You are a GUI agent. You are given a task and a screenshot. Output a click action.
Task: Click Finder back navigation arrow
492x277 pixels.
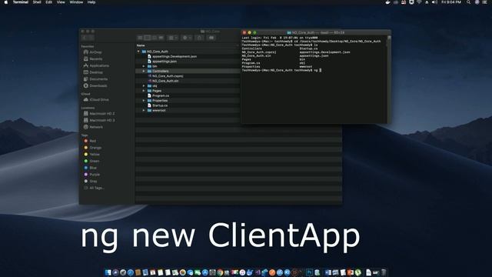[x=85, y=38]
